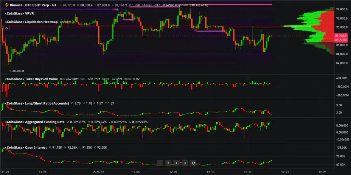Click the CoinGlass VPVR indicator label

20,13
